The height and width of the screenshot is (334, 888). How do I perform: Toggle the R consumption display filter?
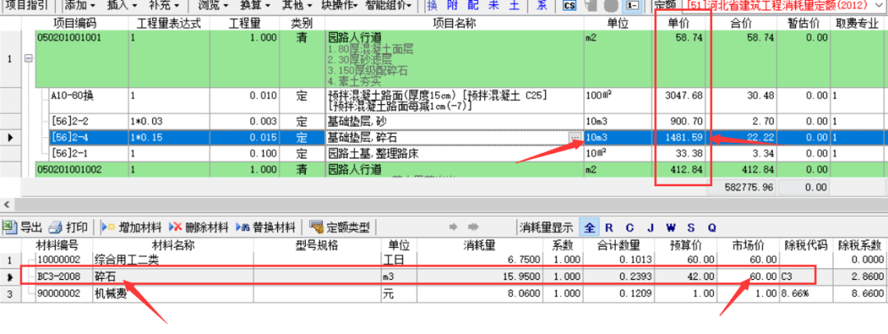point(609,227)
